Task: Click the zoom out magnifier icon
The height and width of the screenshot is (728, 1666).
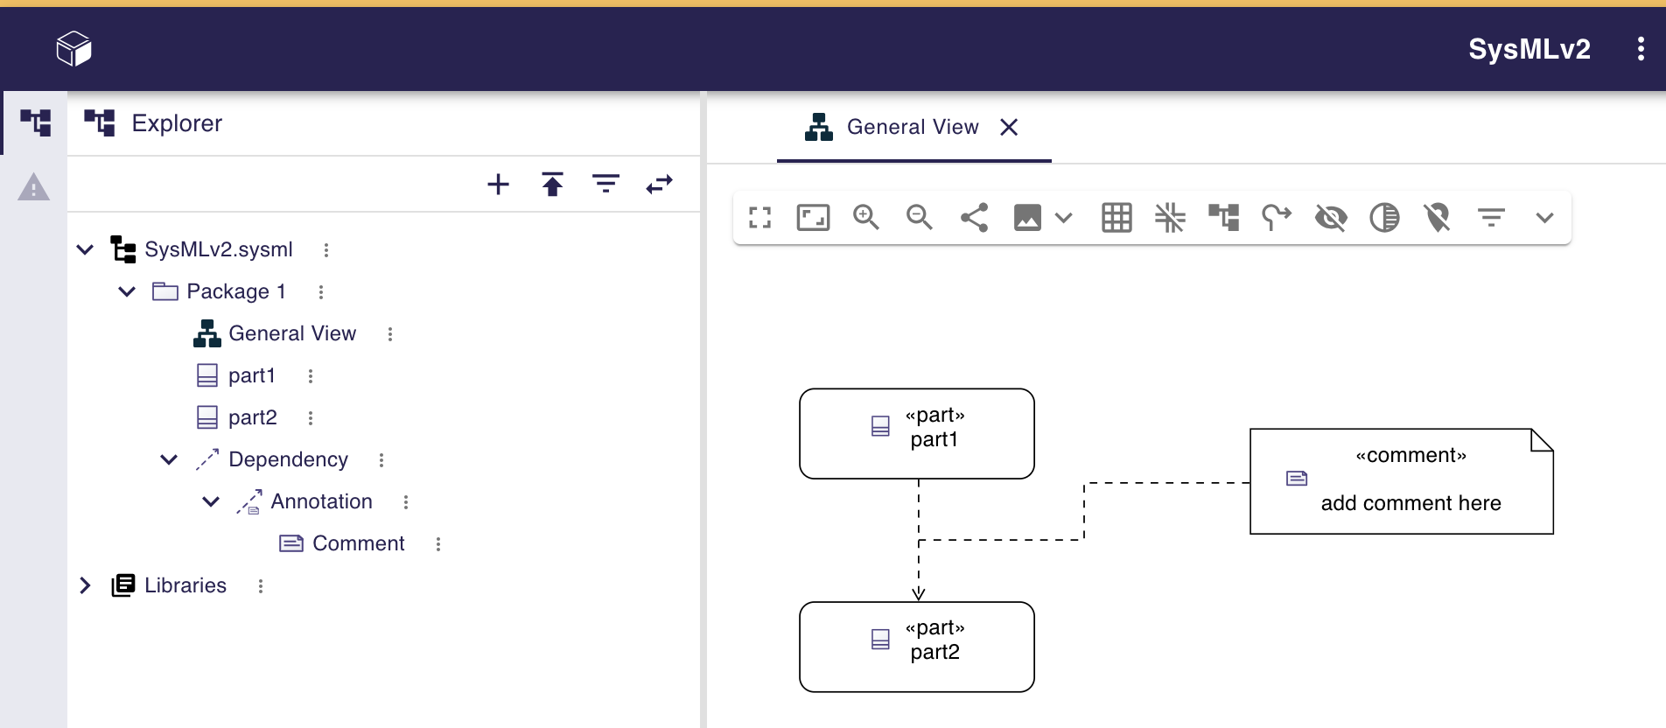Action: pos(919,217)
